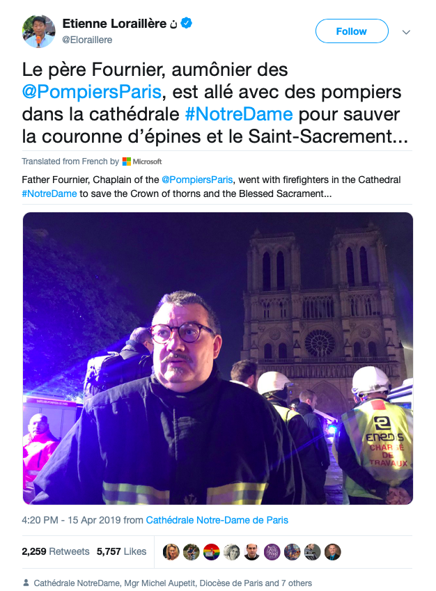Screen dimensions: 436x591
Task: Enlarge the tweet photo of Father Fournier
Action: 217,358
